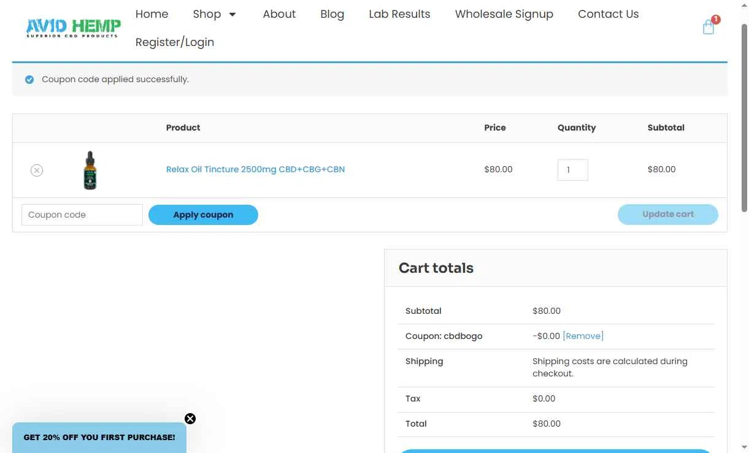Click the 'Coupon: cbdbogo' label
749x453 pixels.
(x=444, y=336)
